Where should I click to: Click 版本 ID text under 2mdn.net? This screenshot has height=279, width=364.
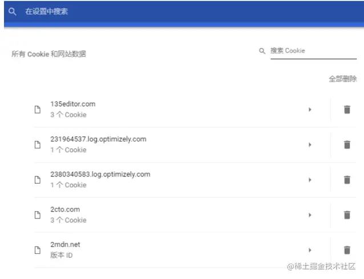(62, 256)
